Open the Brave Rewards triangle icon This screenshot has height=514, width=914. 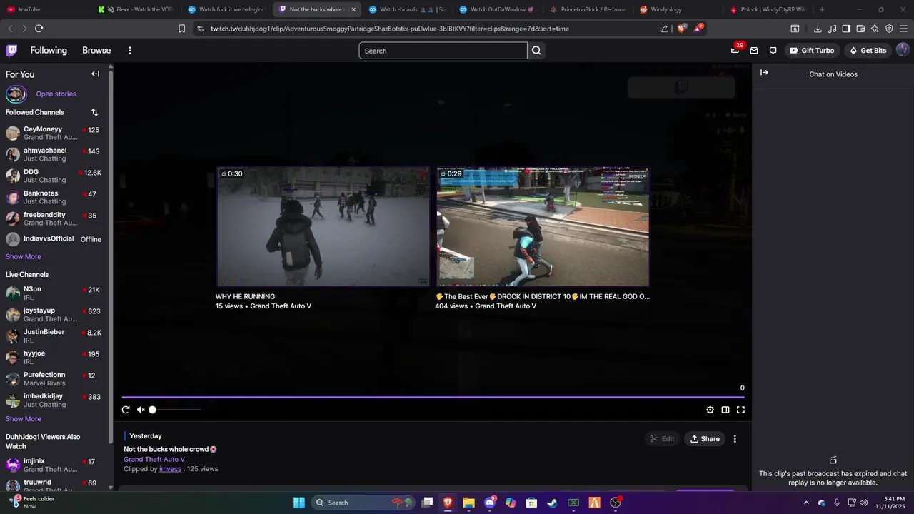click(x=698, y=29)
